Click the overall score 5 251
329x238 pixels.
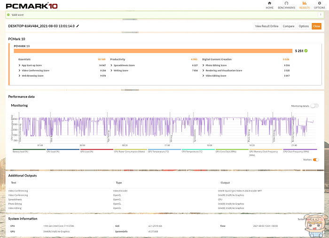point(299,51)
